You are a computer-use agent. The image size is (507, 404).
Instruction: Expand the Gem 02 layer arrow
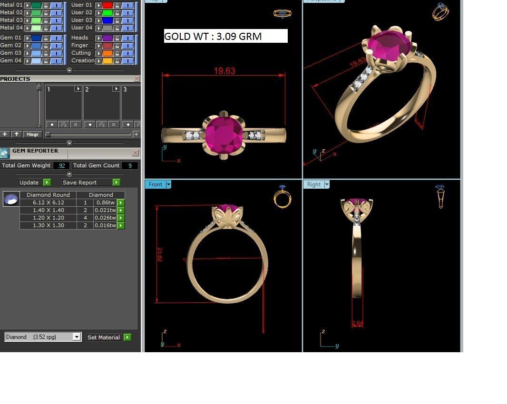(x=28, y=46)
